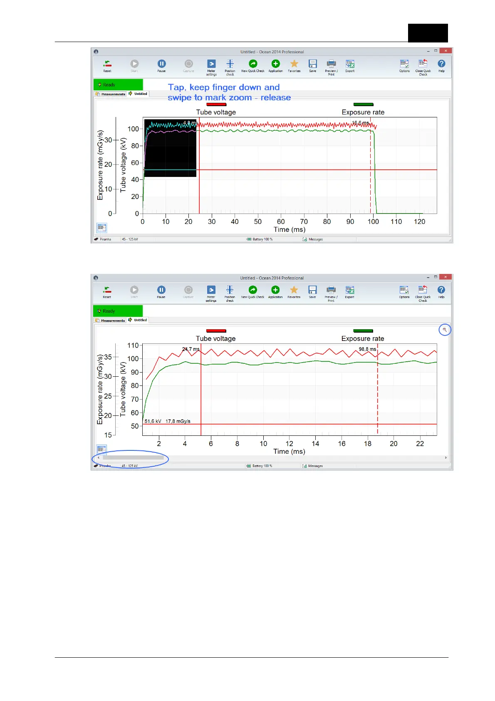Click the grid view icon below upper graph
The height and width of the screenshot is (701, 495).
tap(101, 228)
